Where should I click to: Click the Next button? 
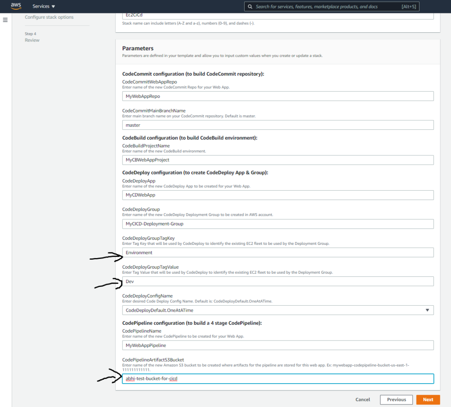[428, 399]
